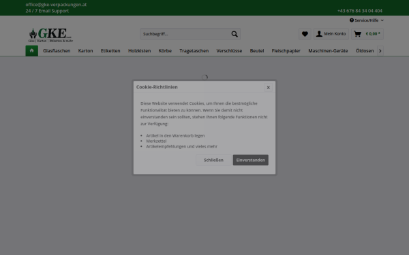Image resolution: width=409 pixels, height=255 pixels.
Task: Click the Cookie-Richtlinien dialog title
Action: point(157,87)
